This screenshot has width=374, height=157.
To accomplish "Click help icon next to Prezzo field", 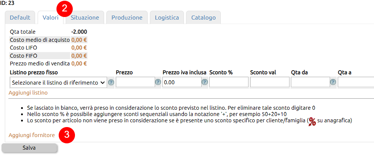I will click(x=158, y=82).
